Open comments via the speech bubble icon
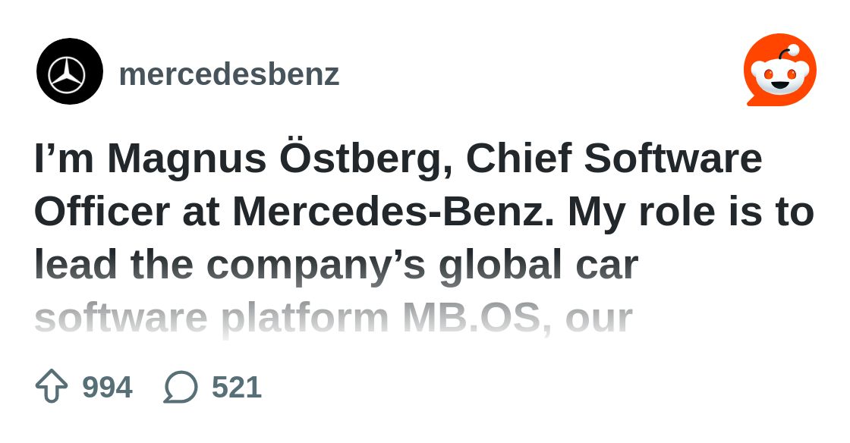The width and height of the screenshot is (850, 443). (181, 387)
